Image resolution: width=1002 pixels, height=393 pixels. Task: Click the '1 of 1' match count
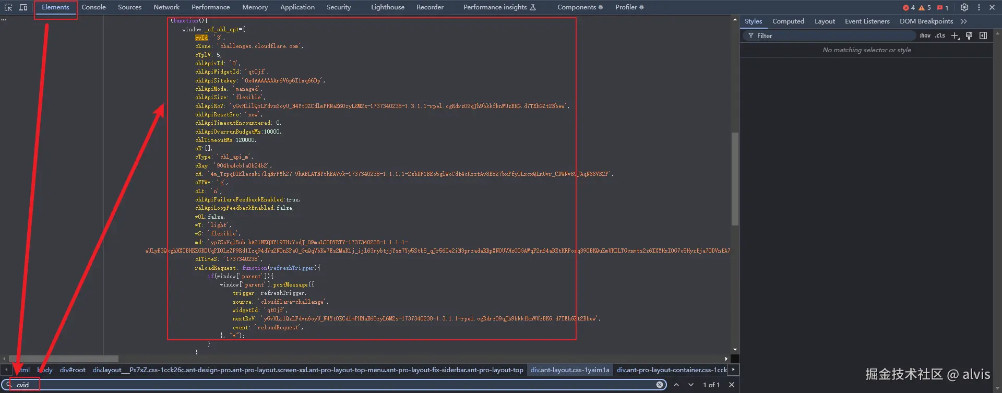point(711,385)
